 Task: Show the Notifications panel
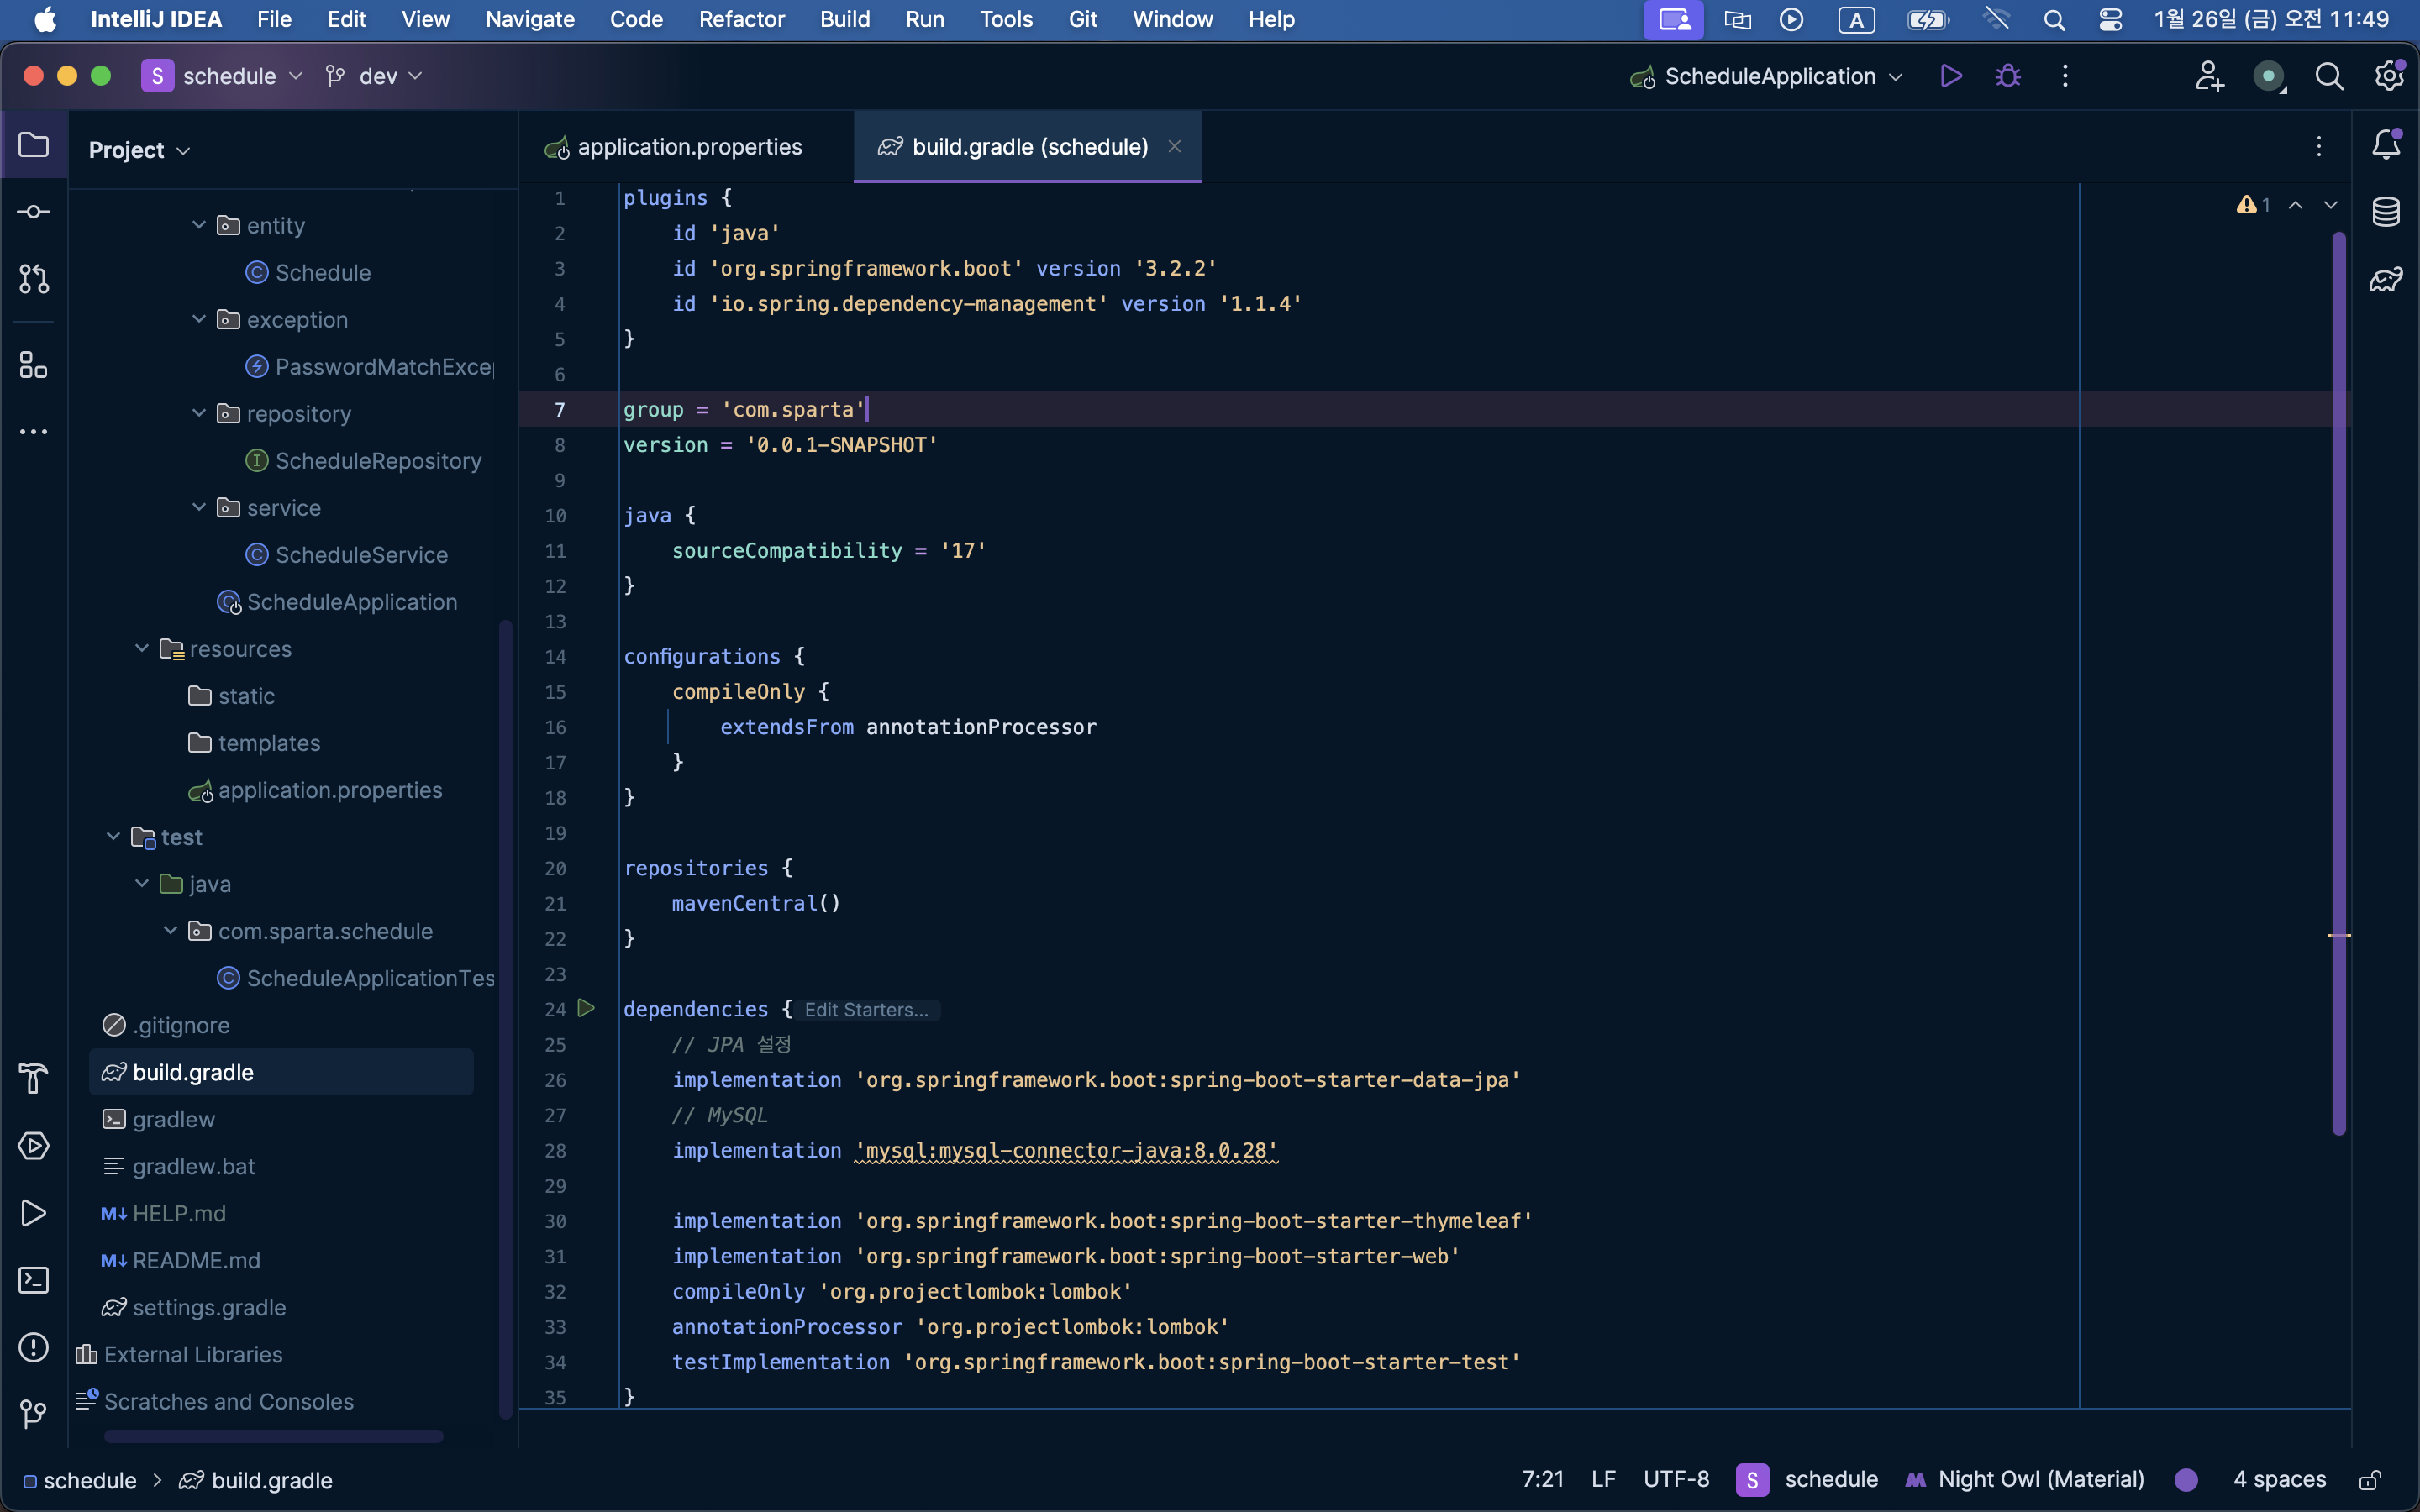pos(2386,146)
